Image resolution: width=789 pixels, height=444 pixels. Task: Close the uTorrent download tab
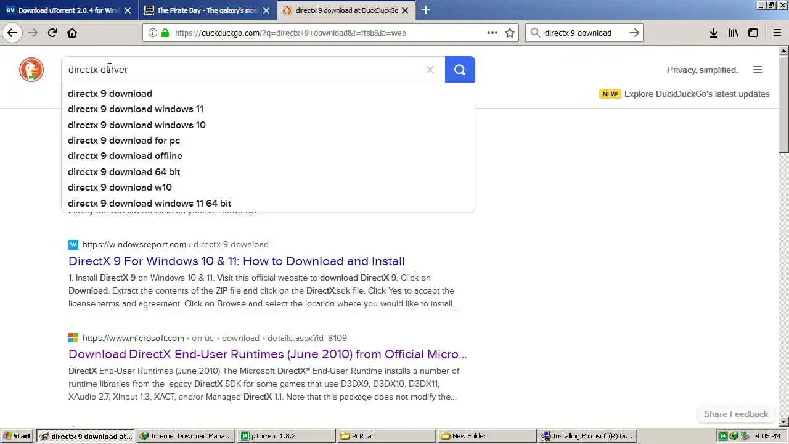(x=128, y=10)
